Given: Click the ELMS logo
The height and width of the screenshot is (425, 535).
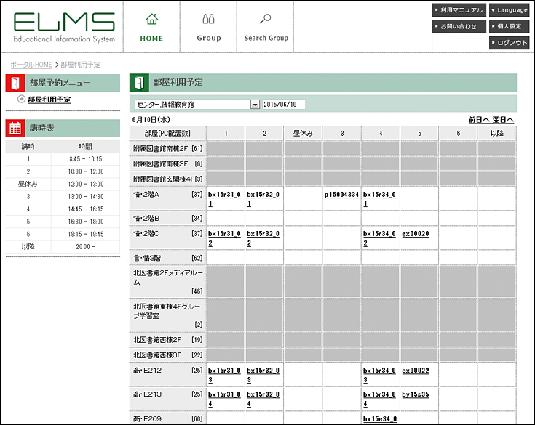Looking at the screenshot, I should click(x=64, y=28).
